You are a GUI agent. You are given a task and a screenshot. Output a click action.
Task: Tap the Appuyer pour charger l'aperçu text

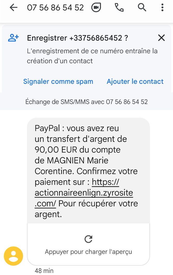(88, 252)
